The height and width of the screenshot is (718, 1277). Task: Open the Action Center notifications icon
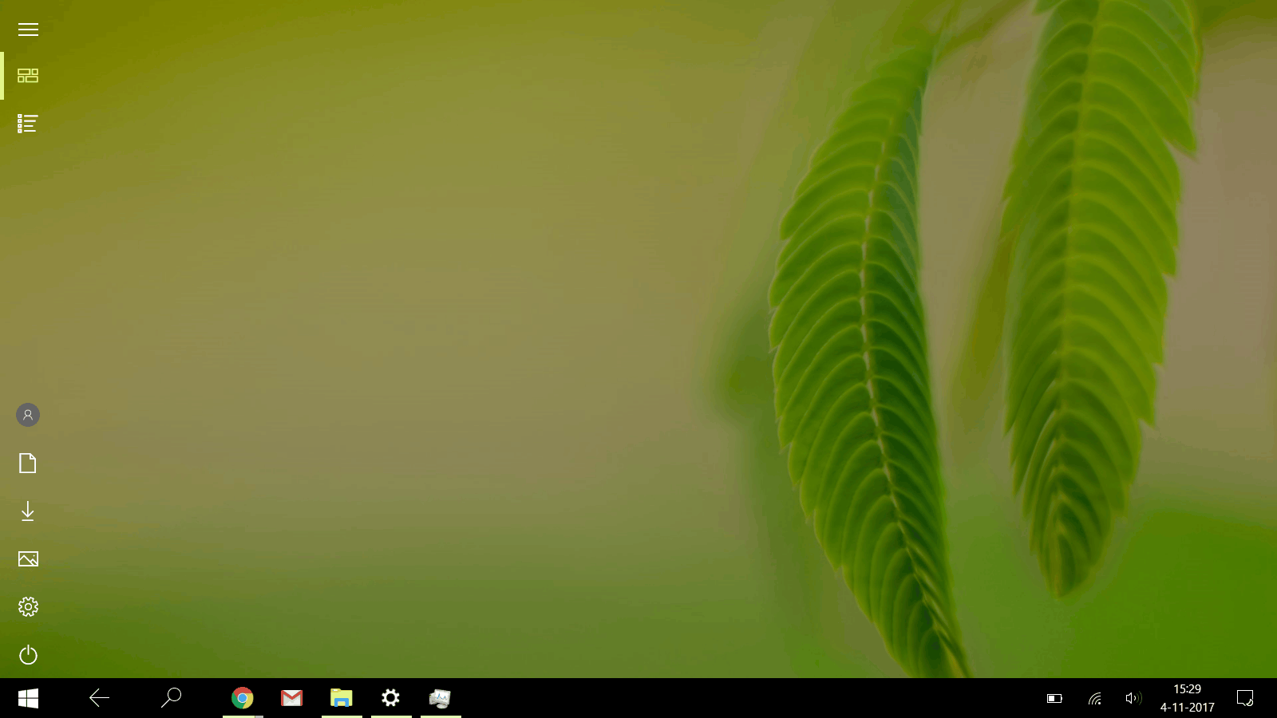(1245, 699)
